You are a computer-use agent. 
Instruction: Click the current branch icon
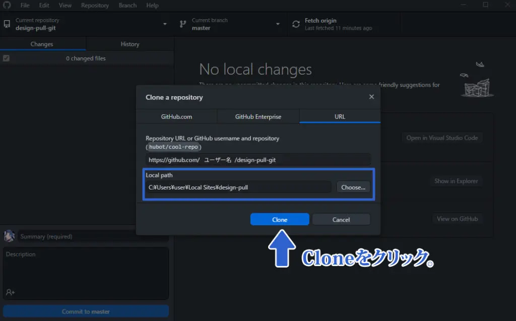click(x=183, y=24)
